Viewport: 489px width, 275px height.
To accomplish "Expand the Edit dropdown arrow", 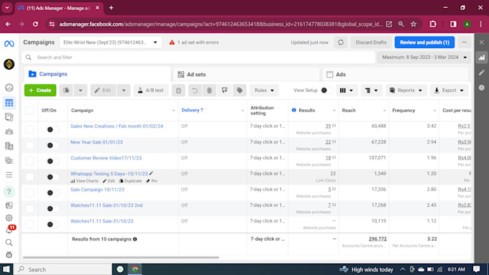I will tap(124, 90).
